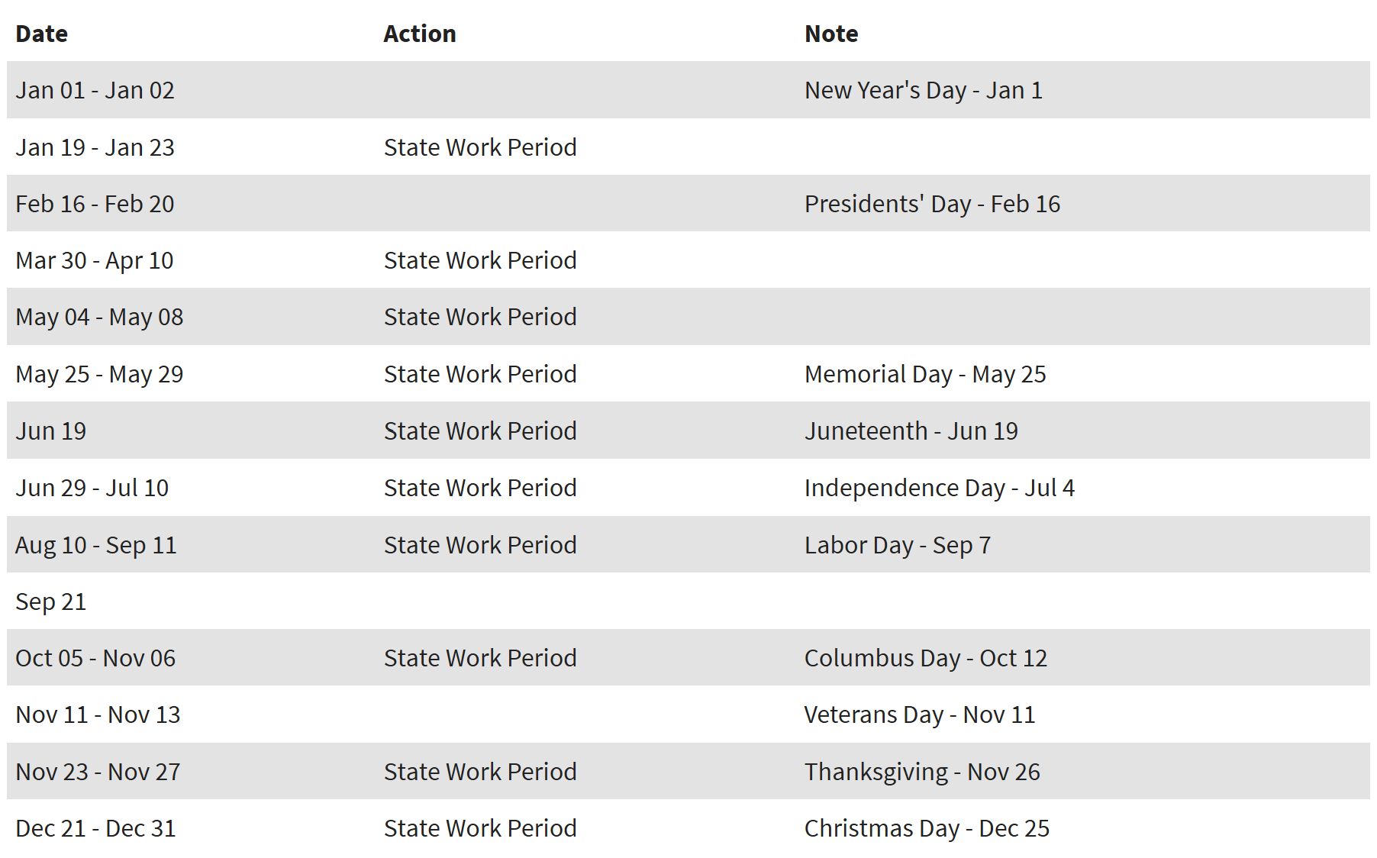This screenshot has height=858, width=1377.
Task: Click Juneteenth - Jun 19 note
Action: click(x=911, y=431)
